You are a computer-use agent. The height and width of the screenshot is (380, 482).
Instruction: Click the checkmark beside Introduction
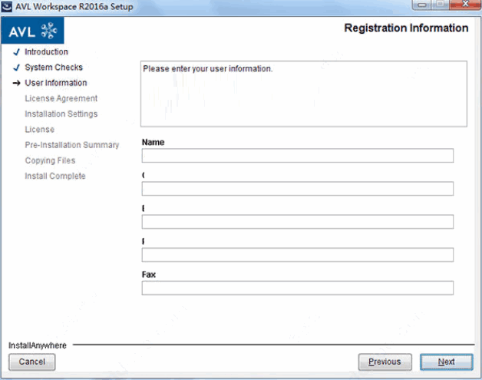tap(16, 52)
